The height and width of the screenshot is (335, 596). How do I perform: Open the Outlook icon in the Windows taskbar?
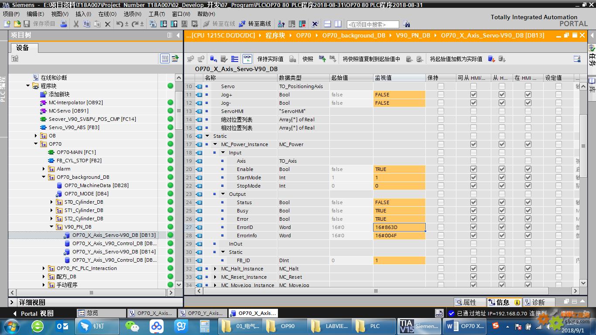pyautogui.click(x=62, y=326)
